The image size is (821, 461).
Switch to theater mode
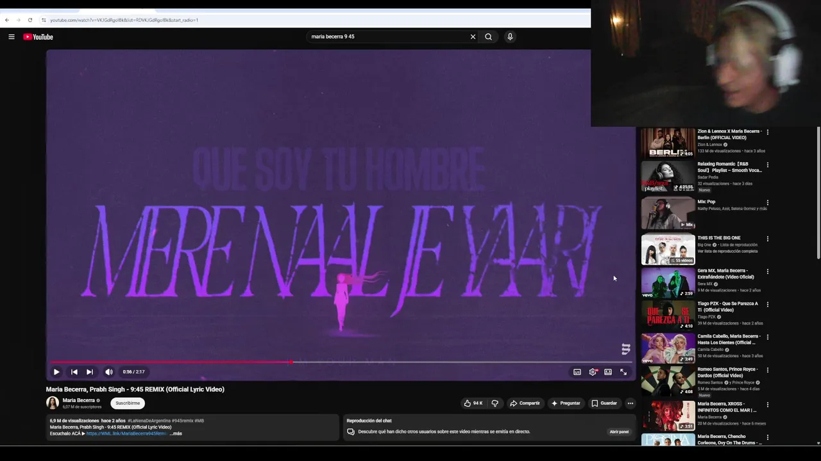coord(608,371)
